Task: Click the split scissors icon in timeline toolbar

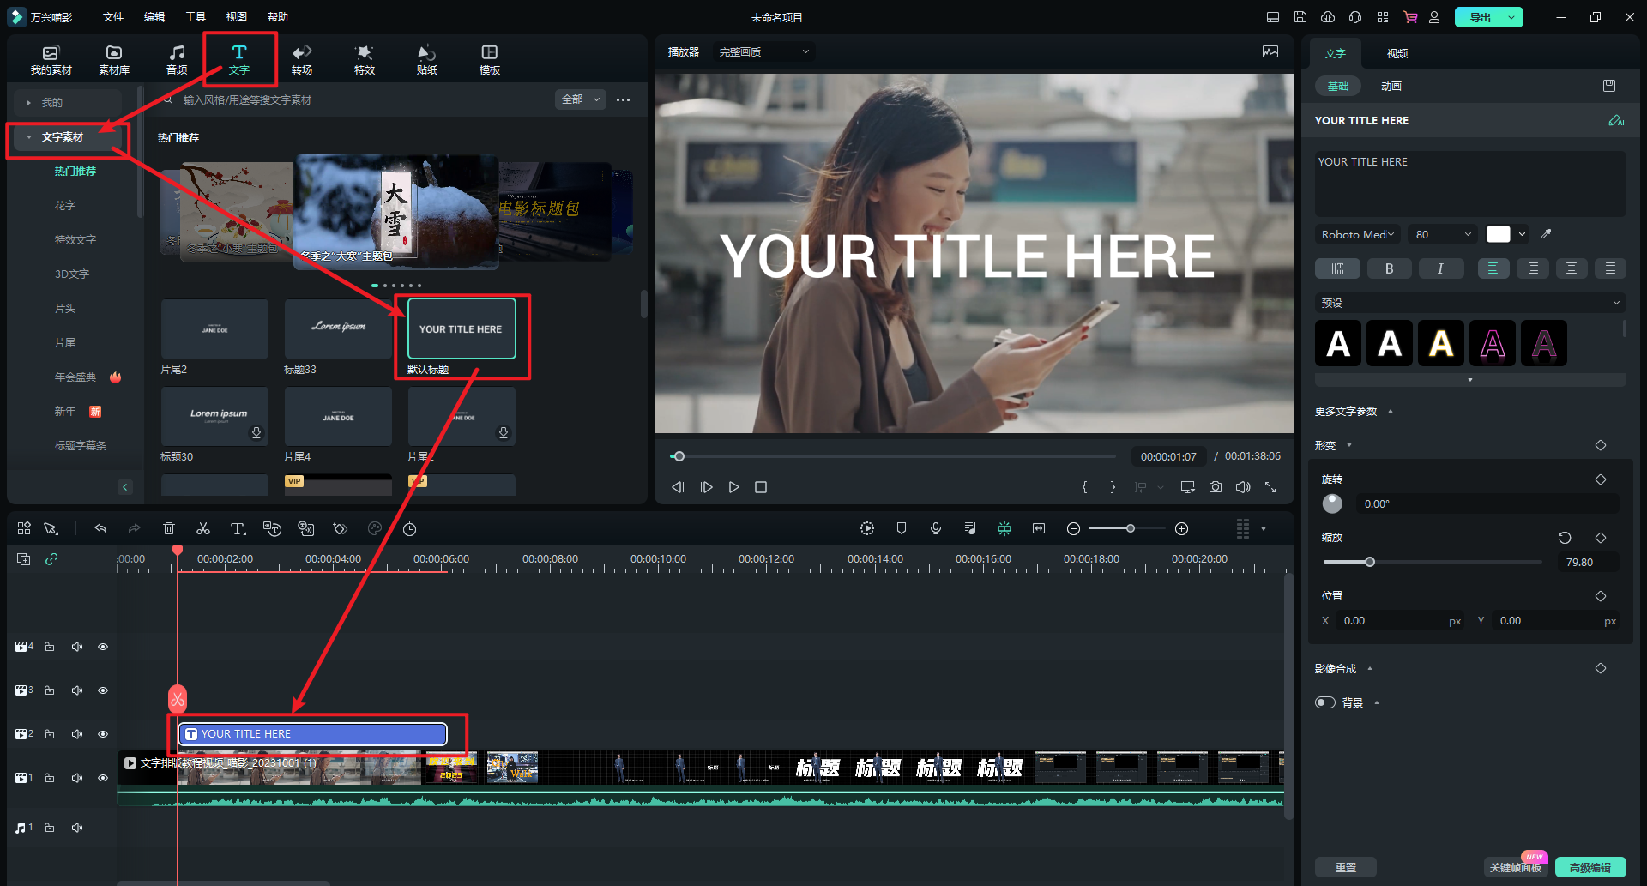Action: 203,529
